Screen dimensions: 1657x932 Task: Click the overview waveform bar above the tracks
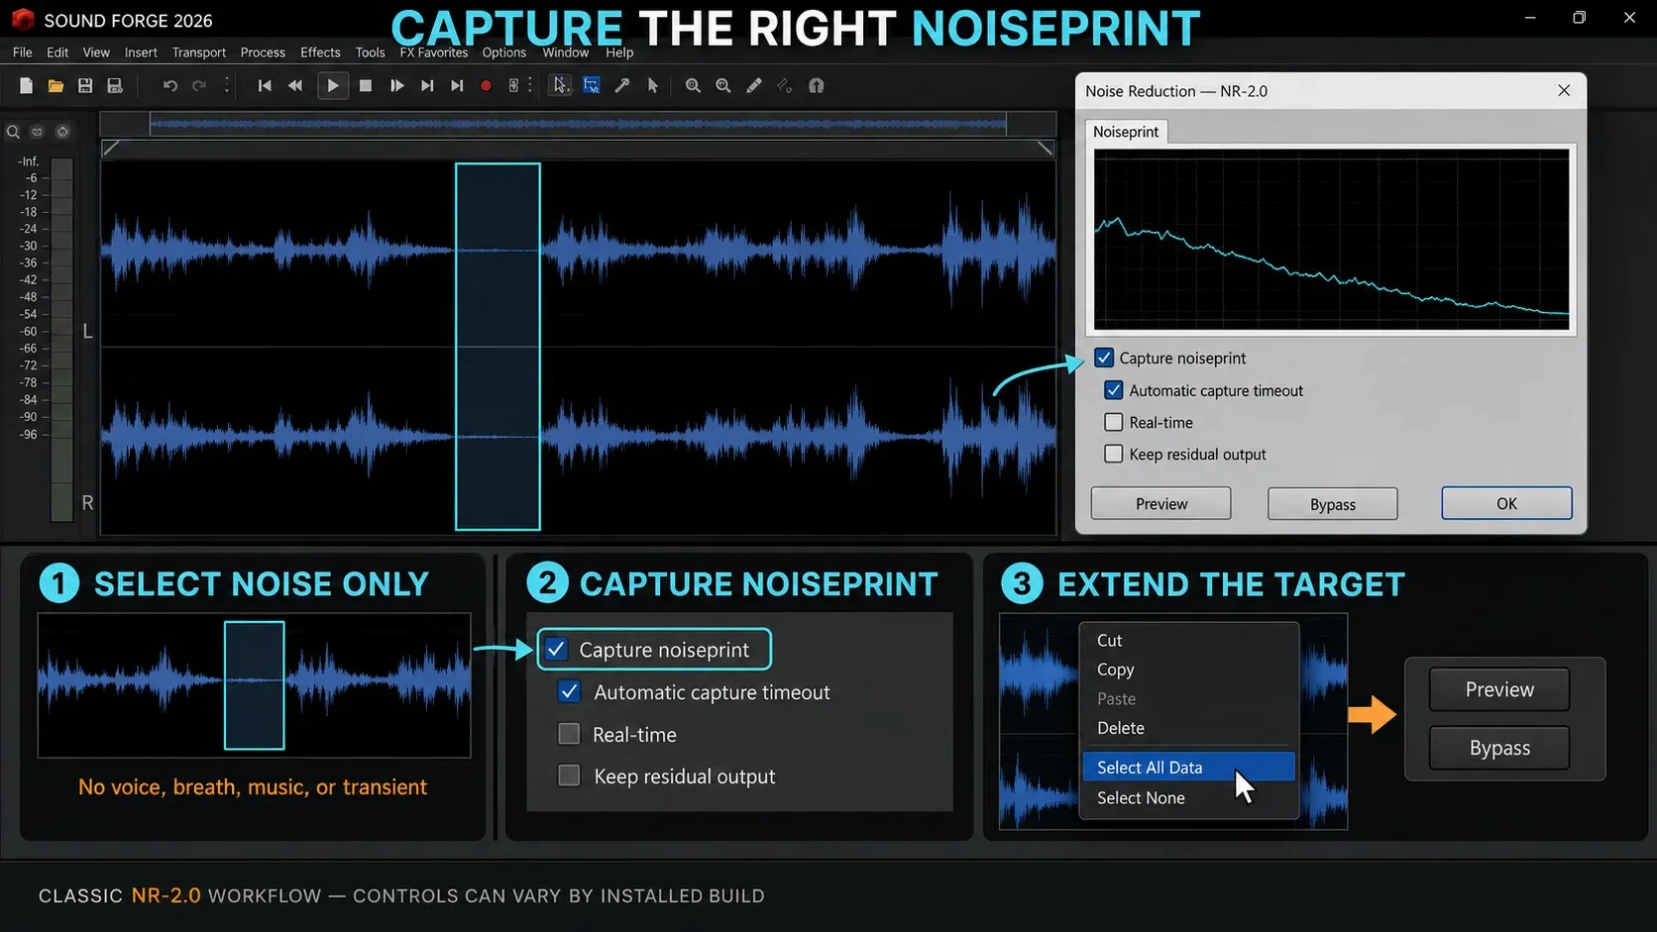coord(578,124)
